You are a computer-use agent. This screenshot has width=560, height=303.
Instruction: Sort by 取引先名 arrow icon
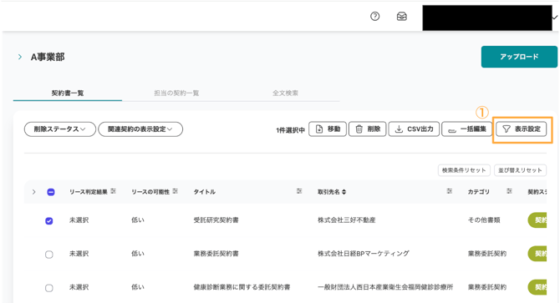tap(344, 192)
